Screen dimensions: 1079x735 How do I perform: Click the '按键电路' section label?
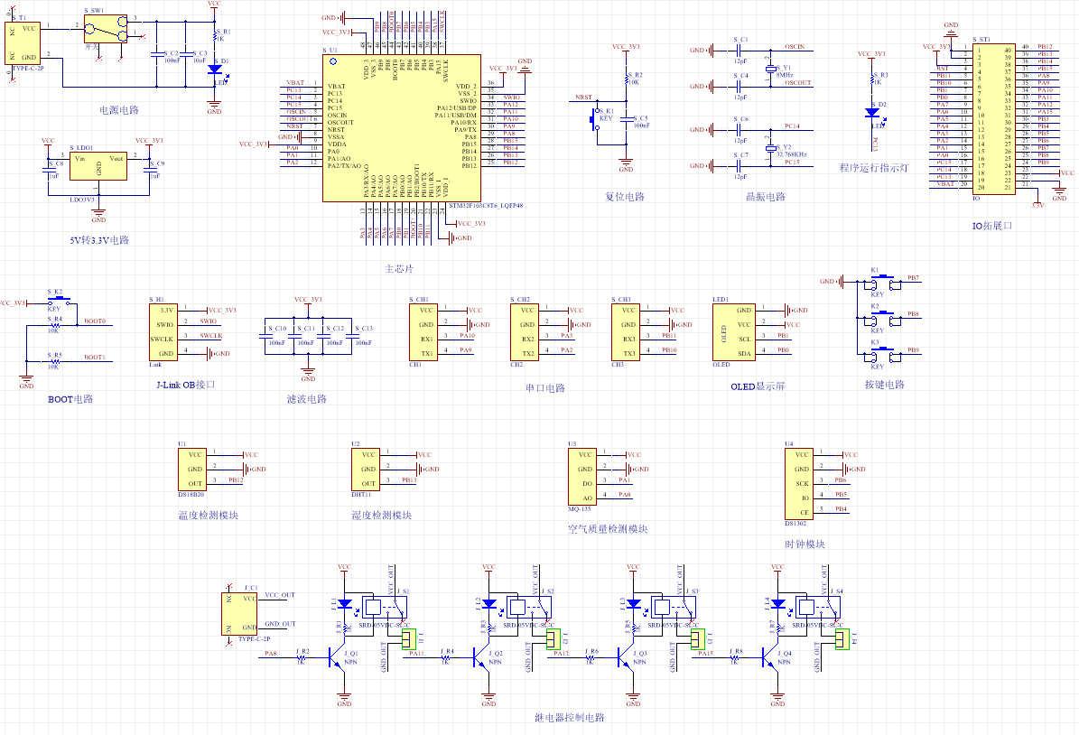pyautogui.click(x=885, y=385)
